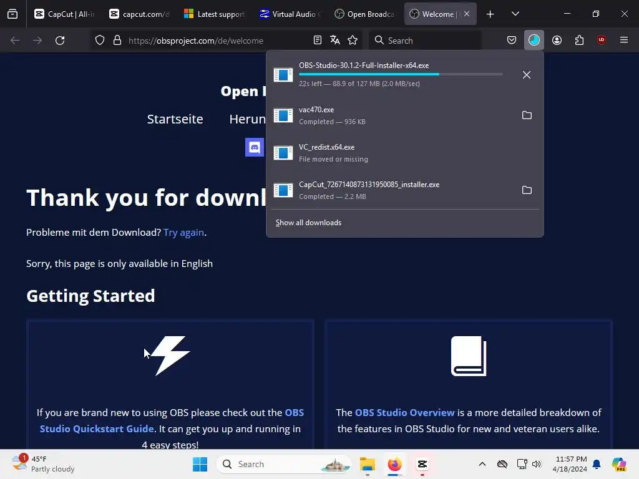Open the weather widget on taskbar
639x479 pixels.
[x=43, y=464]
